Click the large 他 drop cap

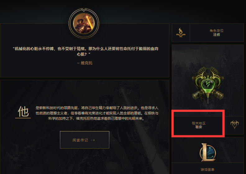point(23,111)
